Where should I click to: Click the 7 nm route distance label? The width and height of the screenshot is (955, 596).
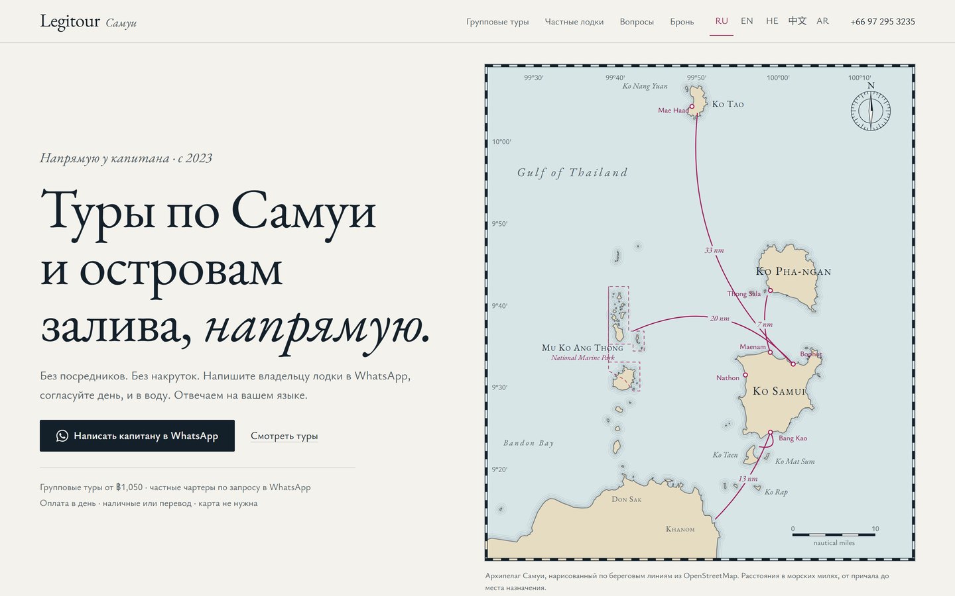click(x=765, y=324)
